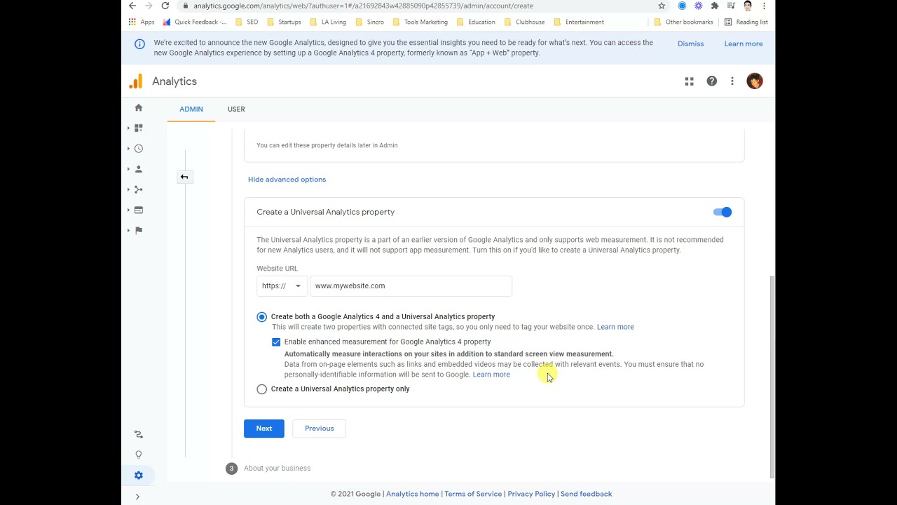
Task: Open the Acquisition icon in sidebar
Action: (138, 189)
